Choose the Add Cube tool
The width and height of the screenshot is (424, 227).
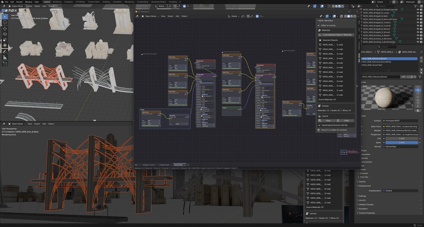coord(5,64)
